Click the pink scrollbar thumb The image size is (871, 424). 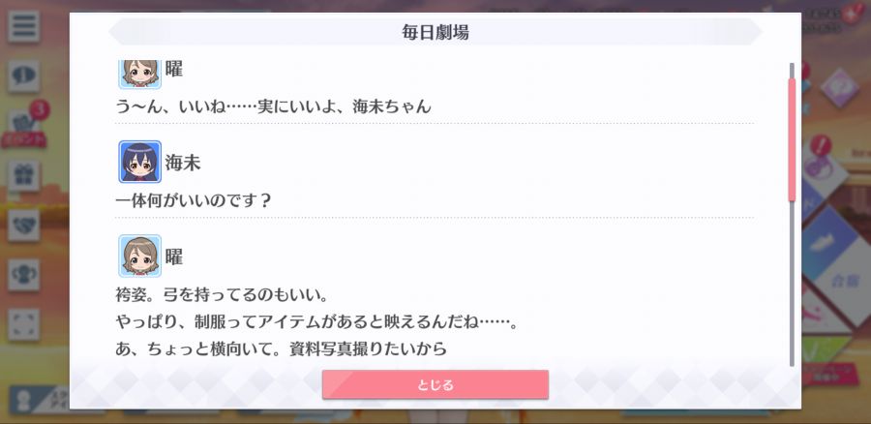tap(792, 139)
